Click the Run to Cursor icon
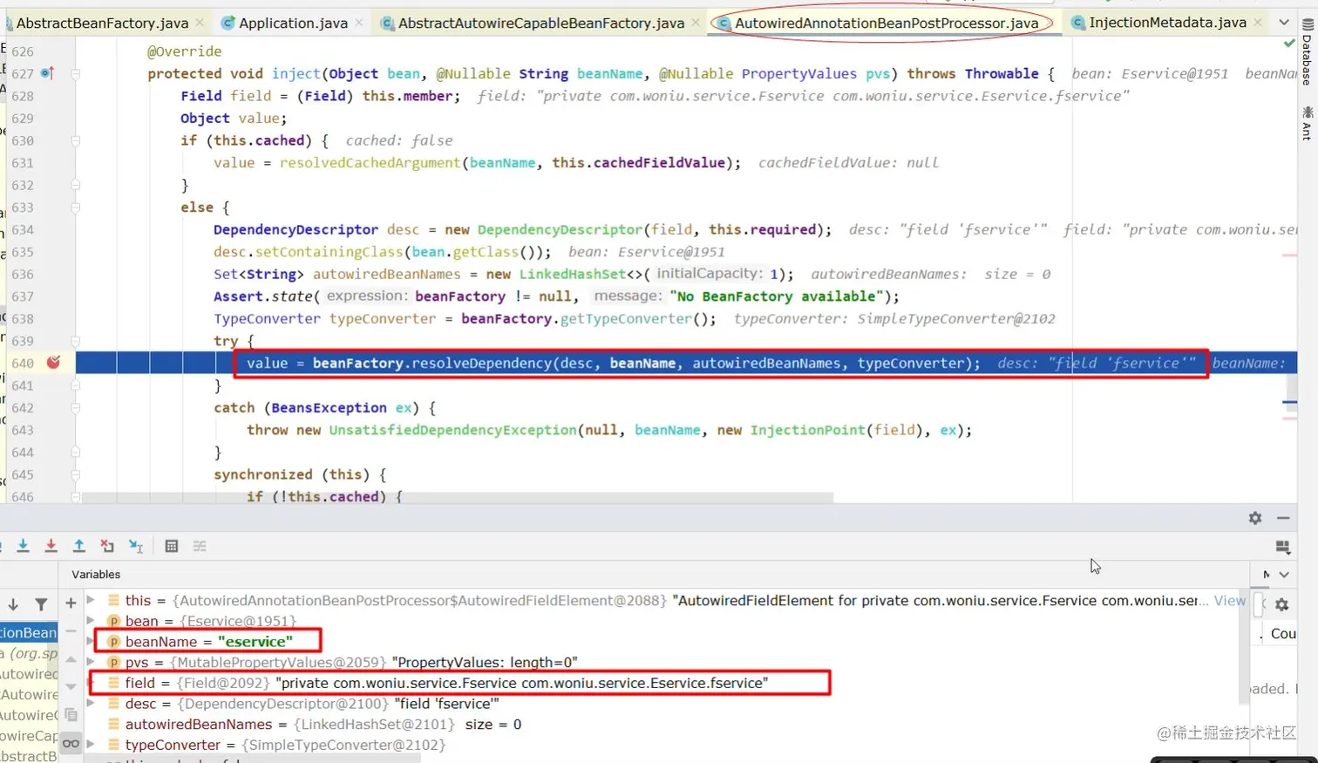 tap(136, 546)
